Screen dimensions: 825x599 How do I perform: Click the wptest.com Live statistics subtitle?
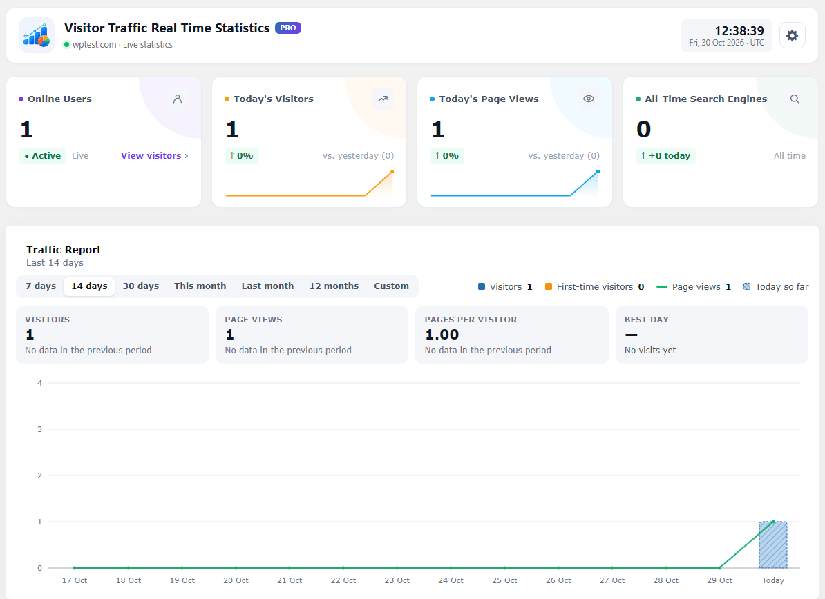tap(122, 45)
